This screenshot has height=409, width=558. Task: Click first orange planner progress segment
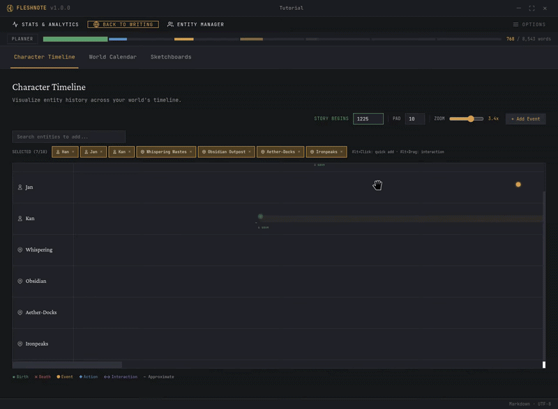click(184, 39)
